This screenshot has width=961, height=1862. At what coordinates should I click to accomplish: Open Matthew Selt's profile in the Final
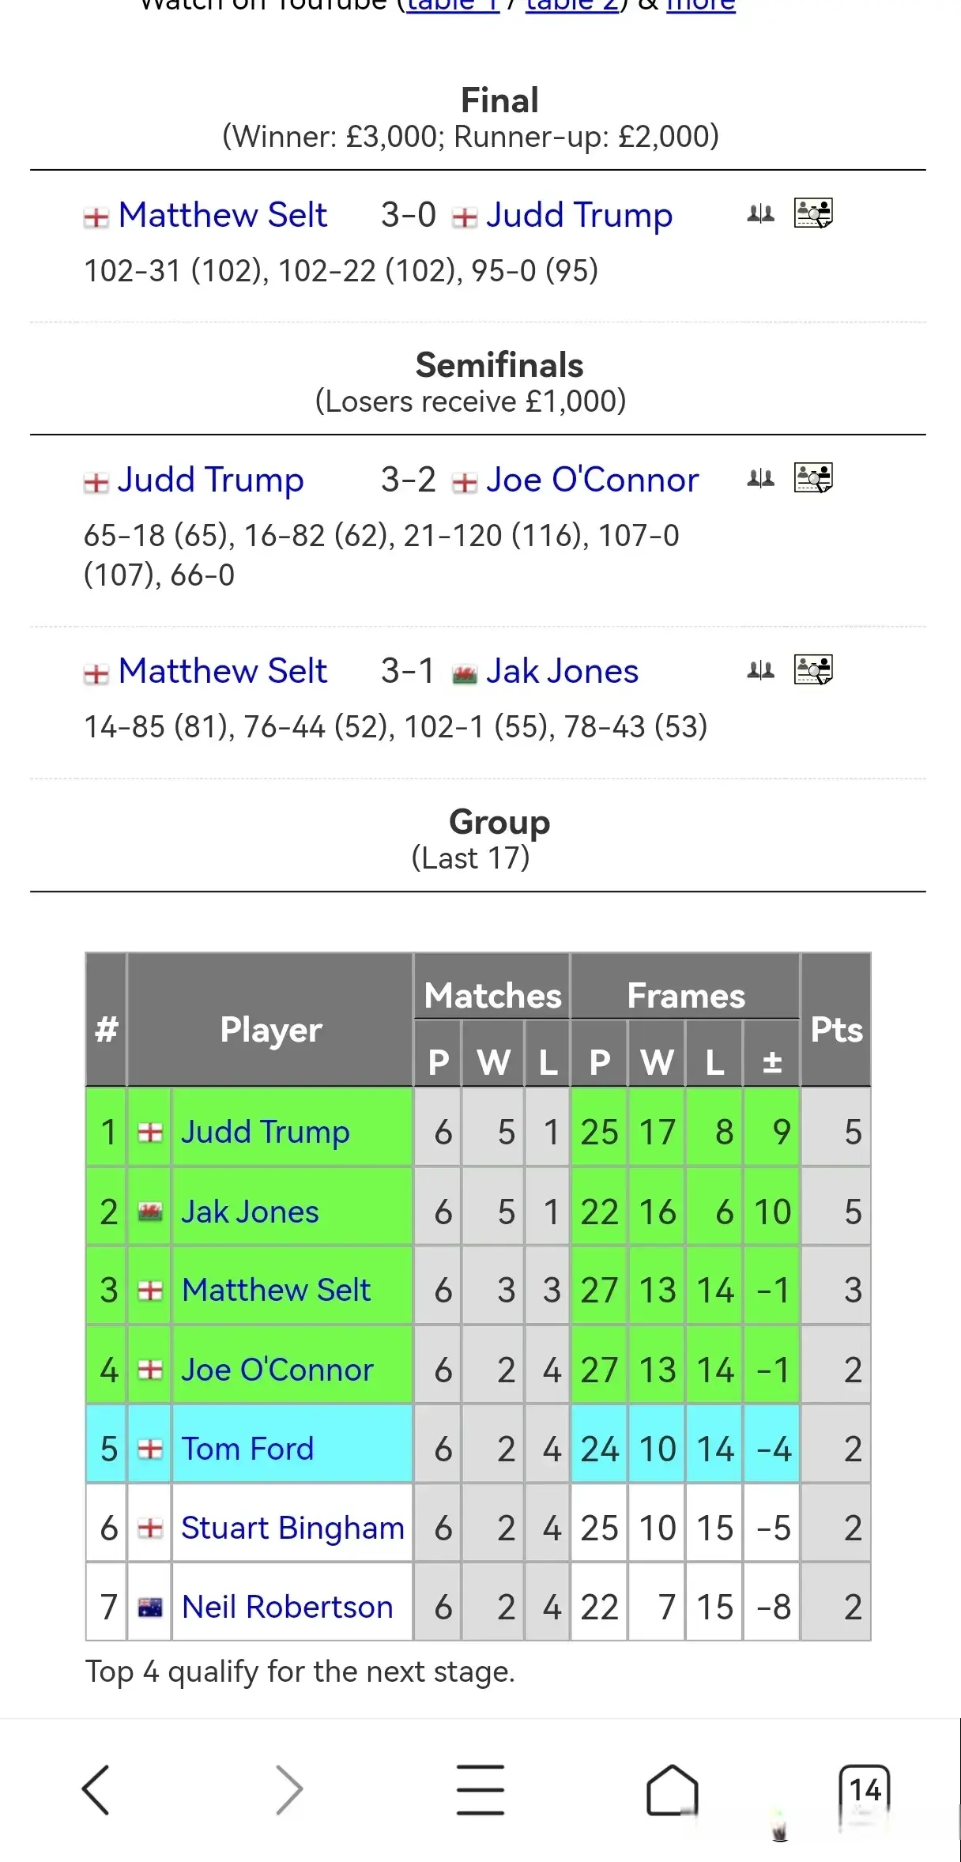(223, 215)
